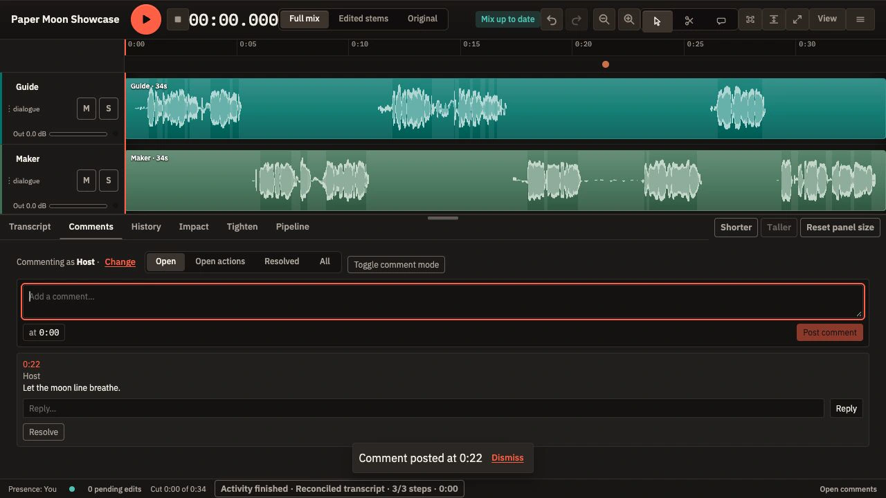Click Reset panel size
Viewport: 886px width, 498px height.
(x=840, y=228)
